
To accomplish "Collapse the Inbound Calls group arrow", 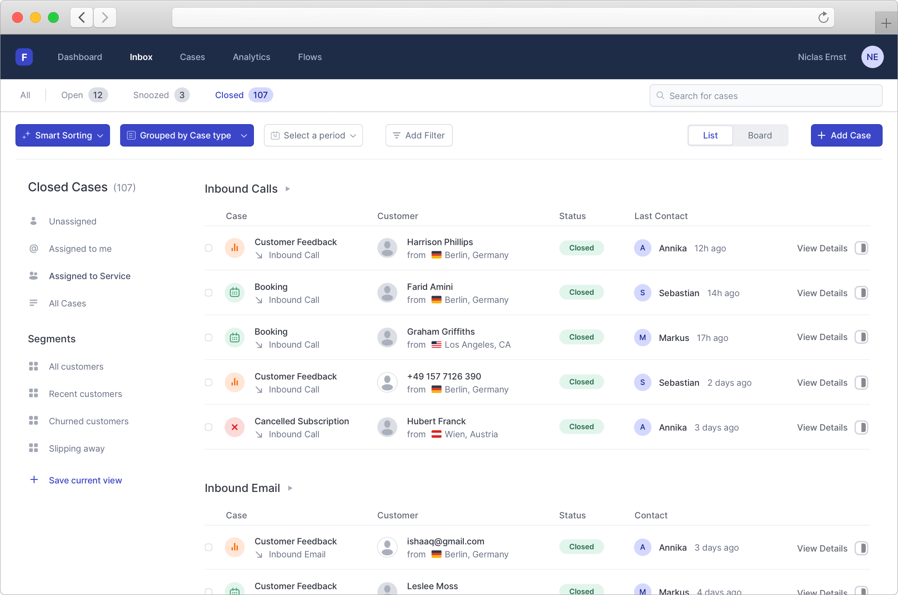I will point(288,189).
